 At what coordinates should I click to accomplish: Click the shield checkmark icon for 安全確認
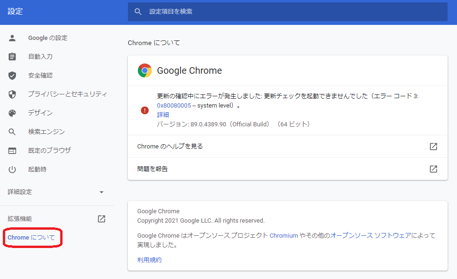pyautogui.click(x=12, y=76)
